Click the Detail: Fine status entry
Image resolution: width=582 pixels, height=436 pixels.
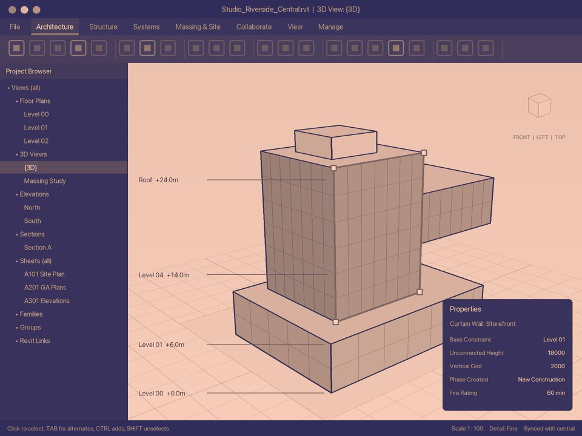point(503,429)
